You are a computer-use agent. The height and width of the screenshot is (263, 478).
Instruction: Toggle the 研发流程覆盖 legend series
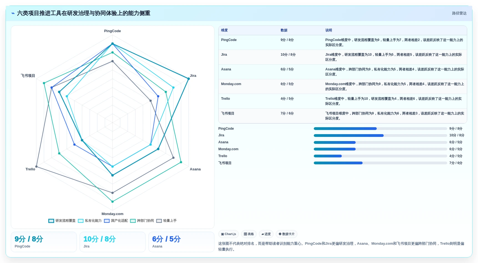tap(62, 221)
